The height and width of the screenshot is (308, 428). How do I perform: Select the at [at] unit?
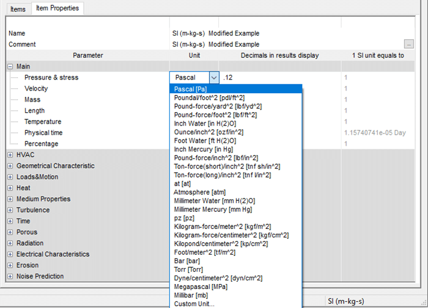(236, 184)
